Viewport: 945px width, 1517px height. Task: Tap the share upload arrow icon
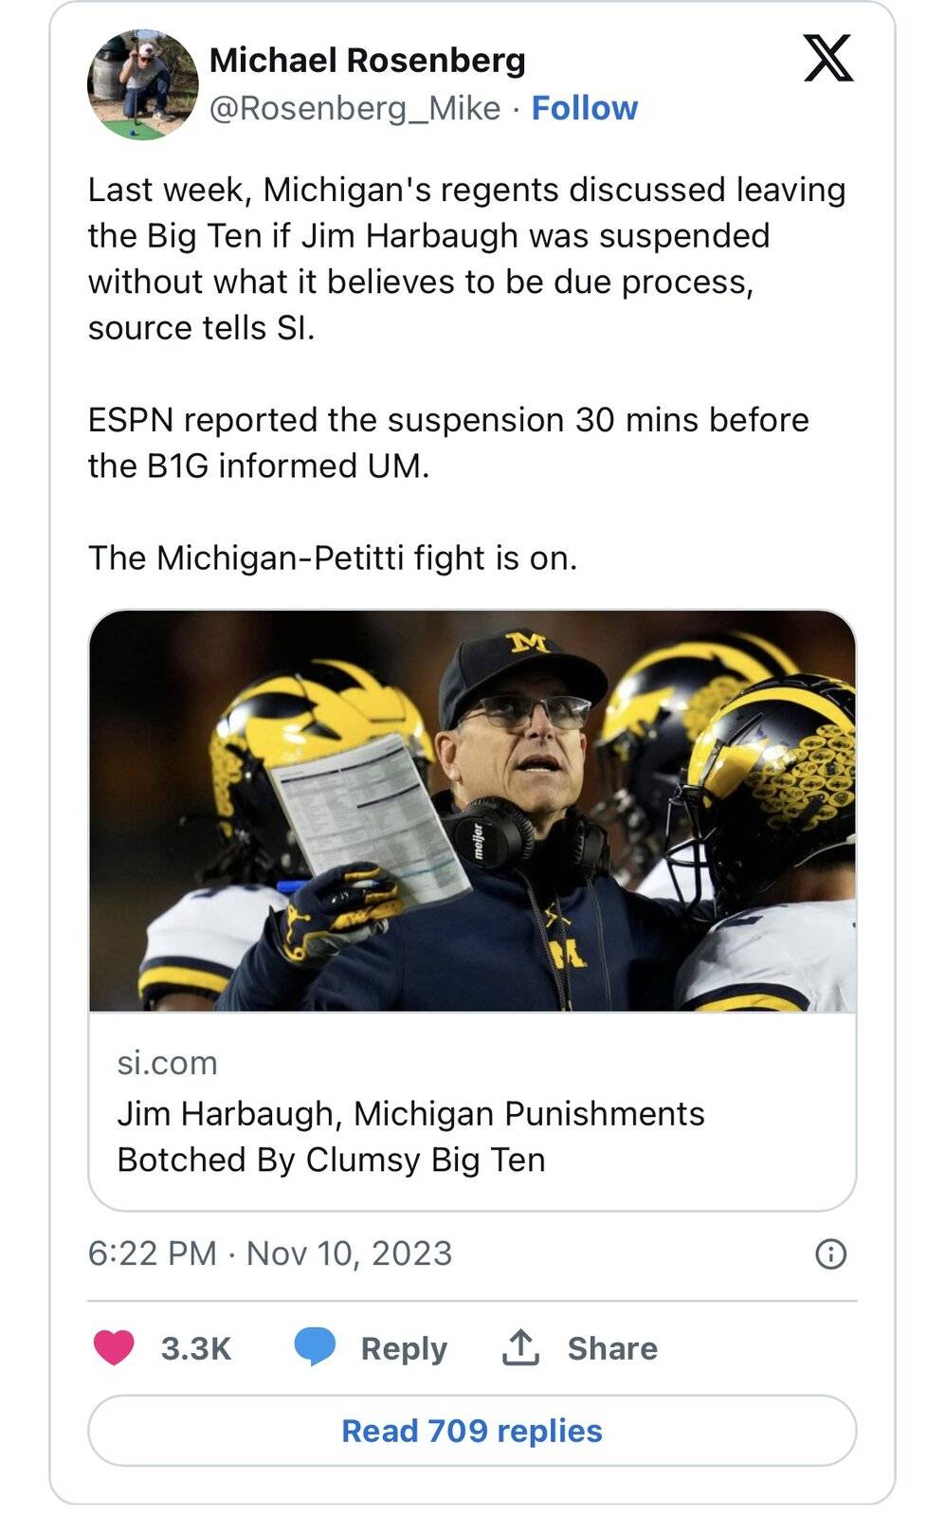(520, 1347)
